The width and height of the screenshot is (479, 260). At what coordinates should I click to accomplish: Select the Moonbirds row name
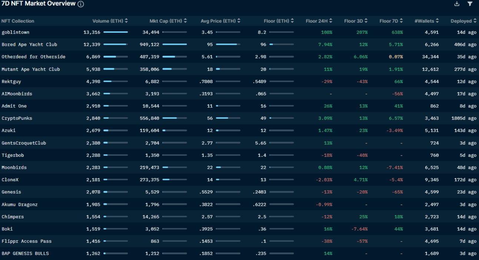pos(14,167)
